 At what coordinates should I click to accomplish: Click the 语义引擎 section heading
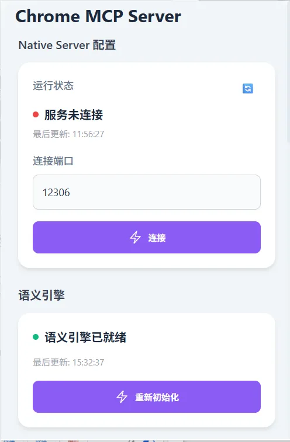pyautogui.click(x=42, y=295)
